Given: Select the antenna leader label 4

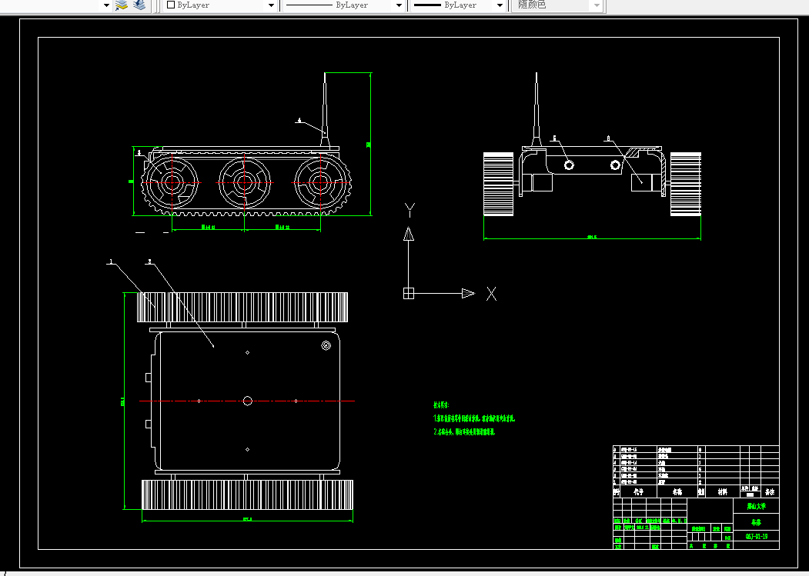Looking at the screenshot, I should pyautogui.click(x=299, y=120).
